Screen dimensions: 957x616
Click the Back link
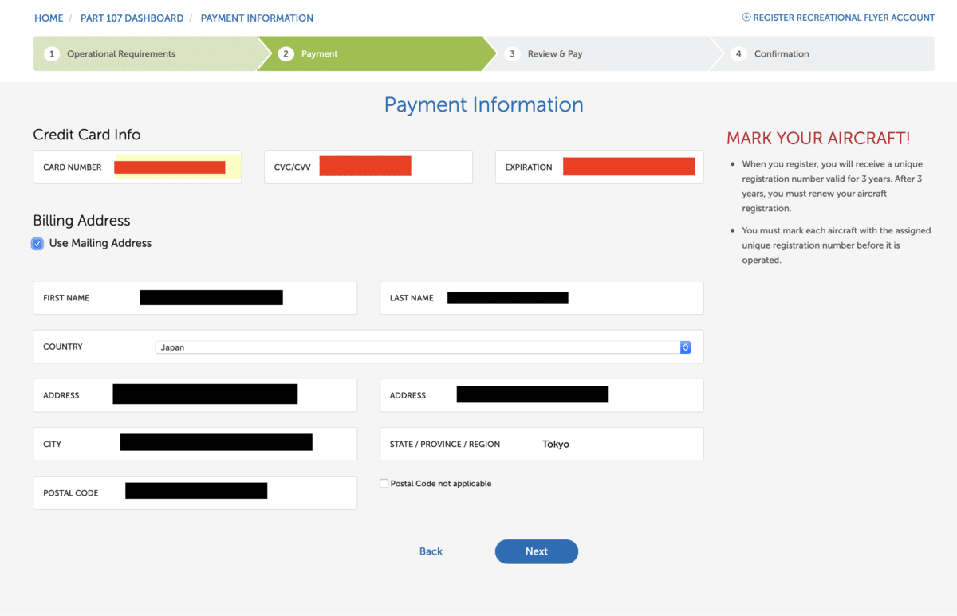431,551
